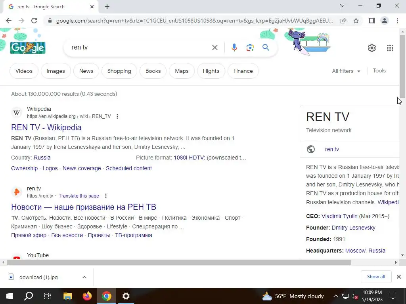Filter results by Images
Image resolution: width=406 pixels, height=304 pixels.
[x=56, y=71]
